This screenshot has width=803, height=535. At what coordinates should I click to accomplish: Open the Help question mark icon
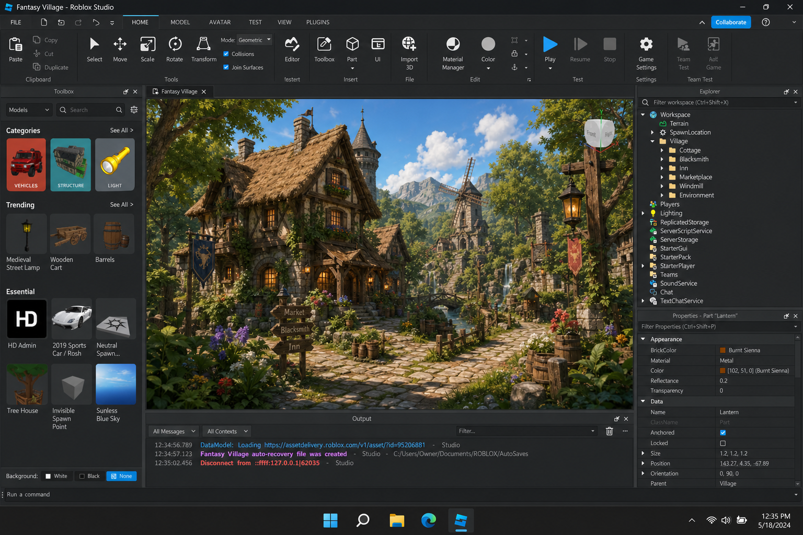(766, 22)
